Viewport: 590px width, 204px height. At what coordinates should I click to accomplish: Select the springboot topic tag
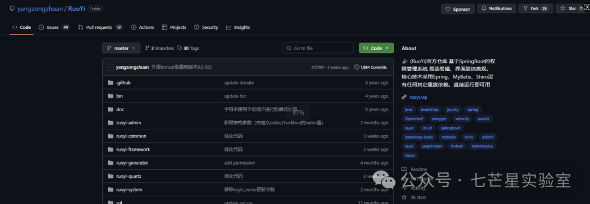[x=450, y=128]
